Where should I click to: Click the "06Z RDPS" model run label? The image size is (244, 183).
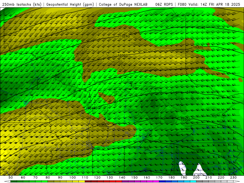164,5
